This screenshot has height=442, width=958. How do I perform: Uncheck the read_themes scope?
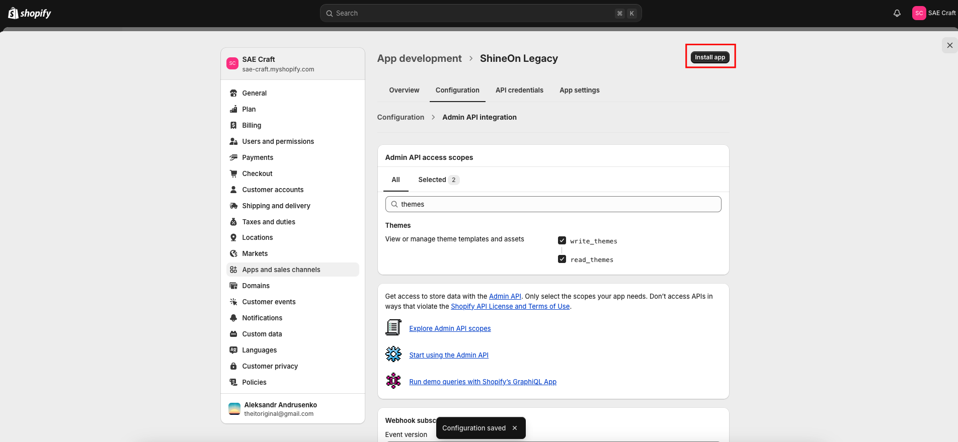(562, 259)
